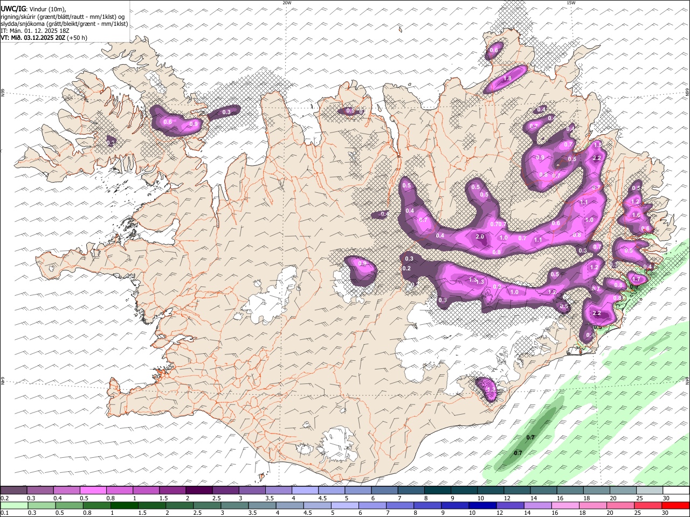690x517 pixels.
Task: Click the 'rigning/skúrir (grænt/blátt/rautt' legend description line
Action: tap(64, 17)
